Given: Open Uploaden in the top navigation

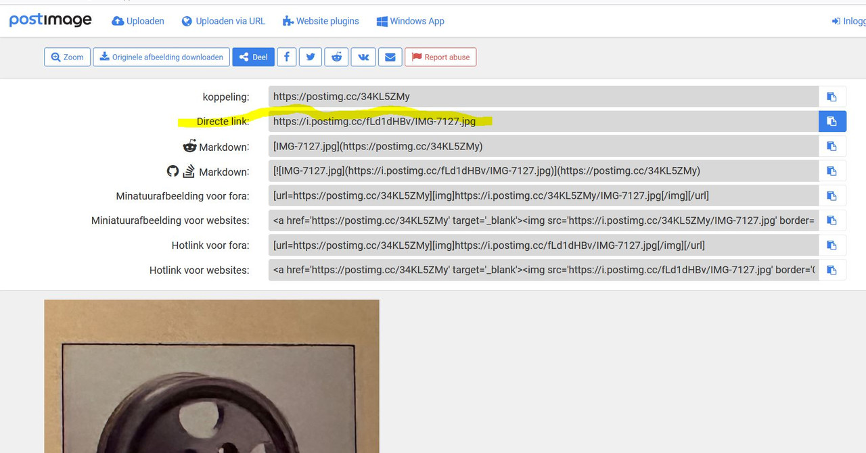Looking at the screenshot, I should pos(138,21).
